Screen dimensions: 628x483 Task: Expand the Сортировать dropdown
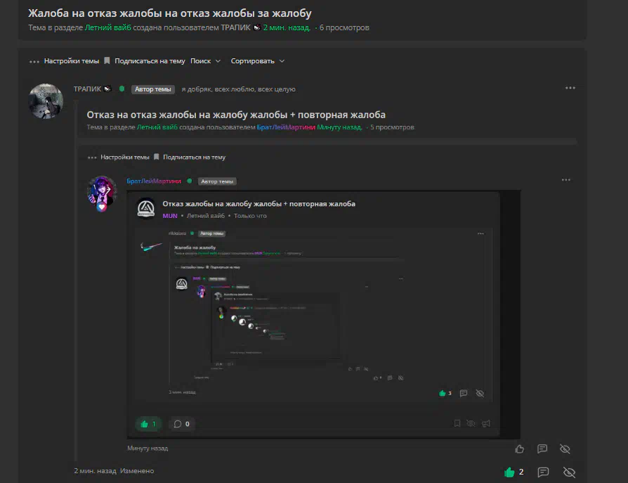pyautogui.click(x=258, y=61)
